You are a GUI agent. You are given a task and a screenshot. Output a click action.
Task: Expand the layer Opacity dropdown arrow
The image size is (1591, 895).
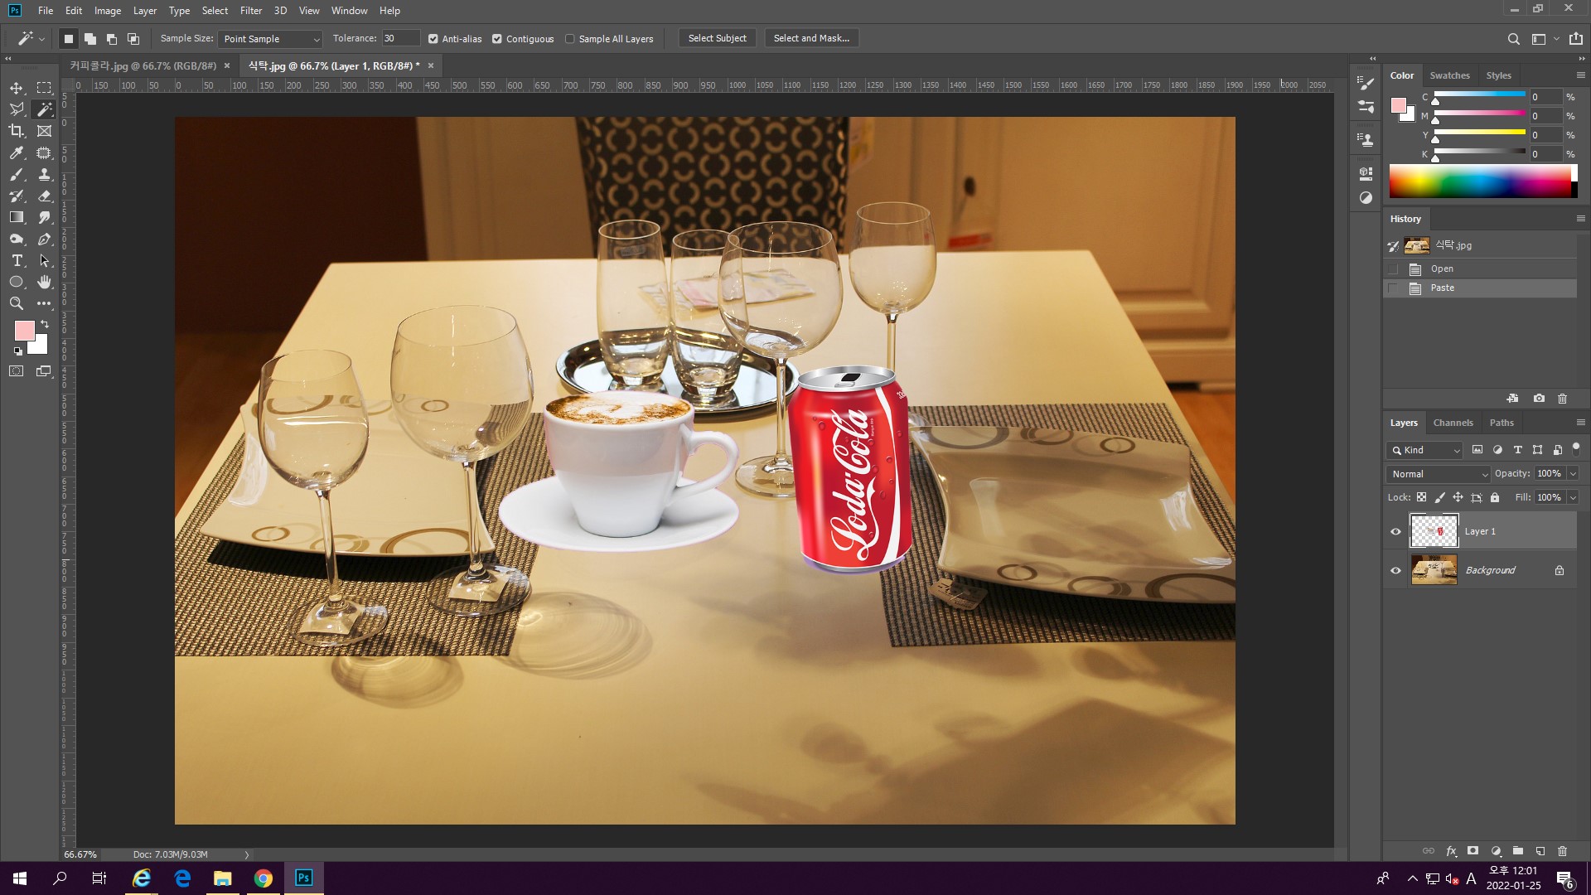[x=1573, y=474]
